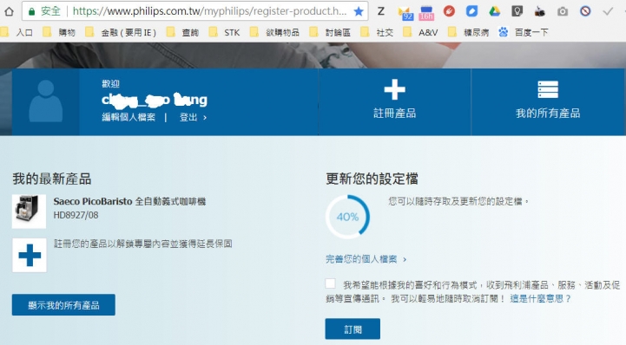This screenshot has height=345, width=626.
Task: Click the 顯示我的所有產品 button
Action: coord(63,305)
